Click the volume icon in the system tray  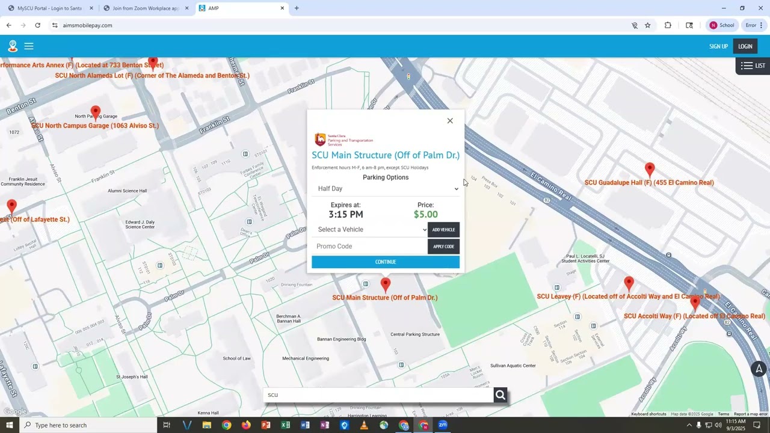pyautogui.click(x=718, y=425)
